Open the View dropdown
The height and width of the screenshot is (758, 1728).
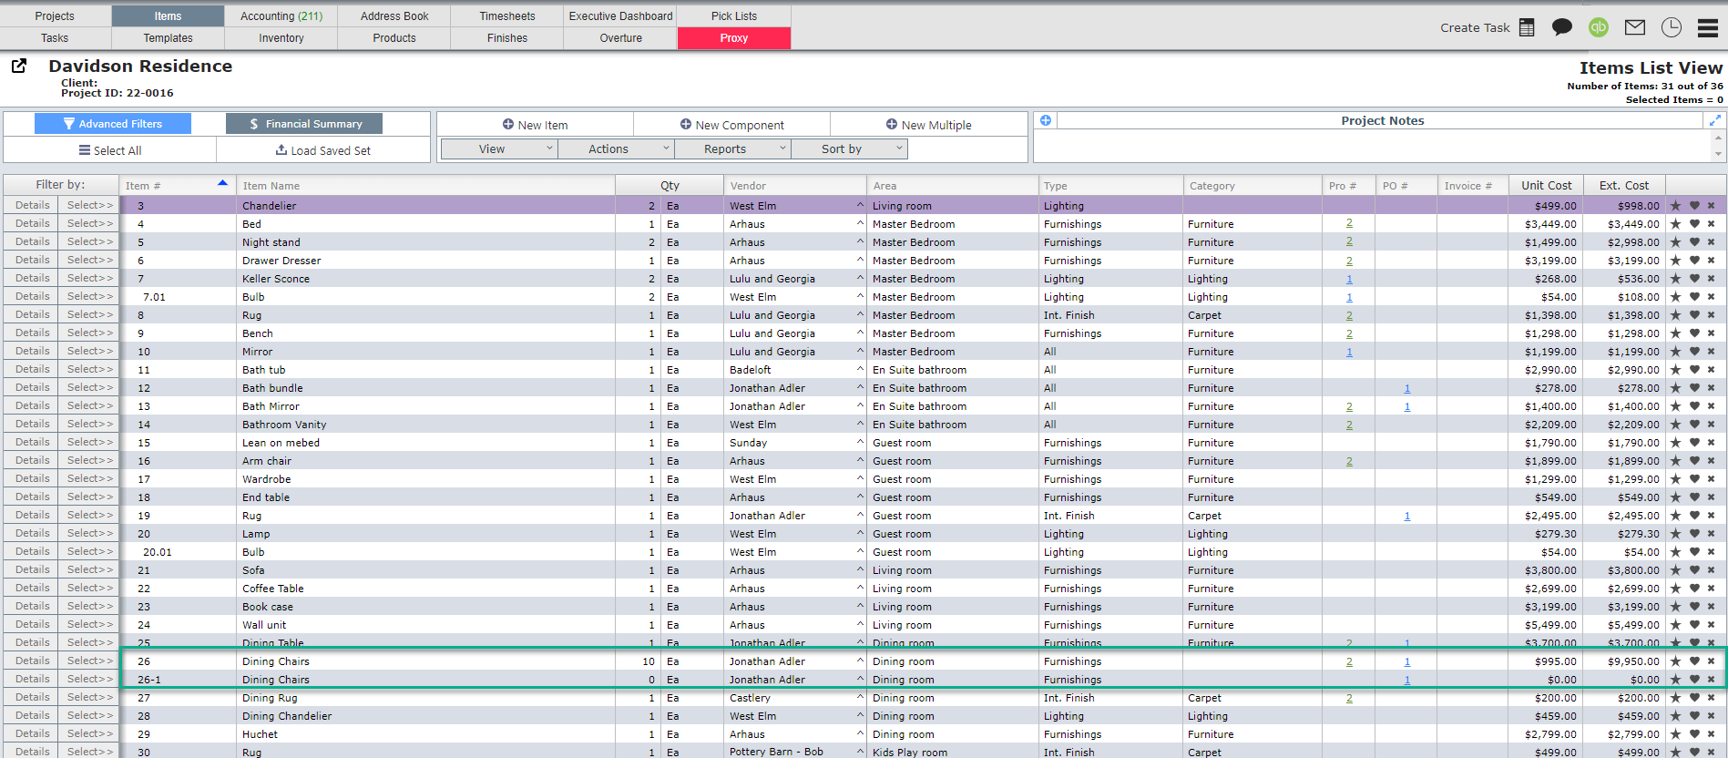click(499, 149)
